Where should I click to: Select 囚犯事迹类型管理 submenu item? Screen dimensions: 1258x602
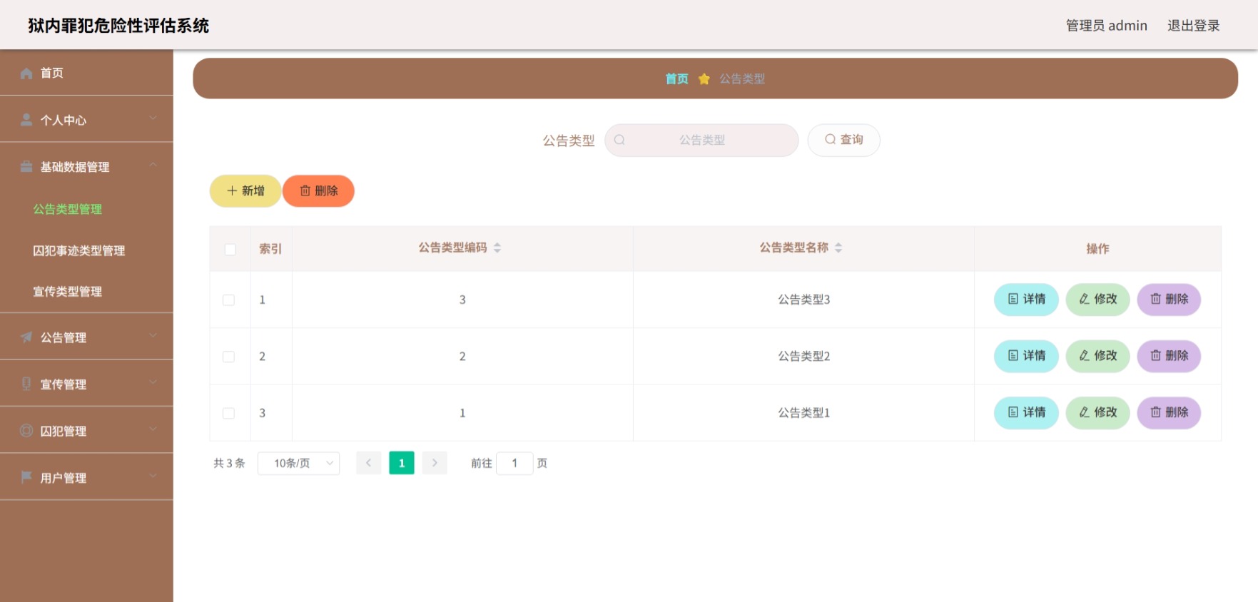78,250
